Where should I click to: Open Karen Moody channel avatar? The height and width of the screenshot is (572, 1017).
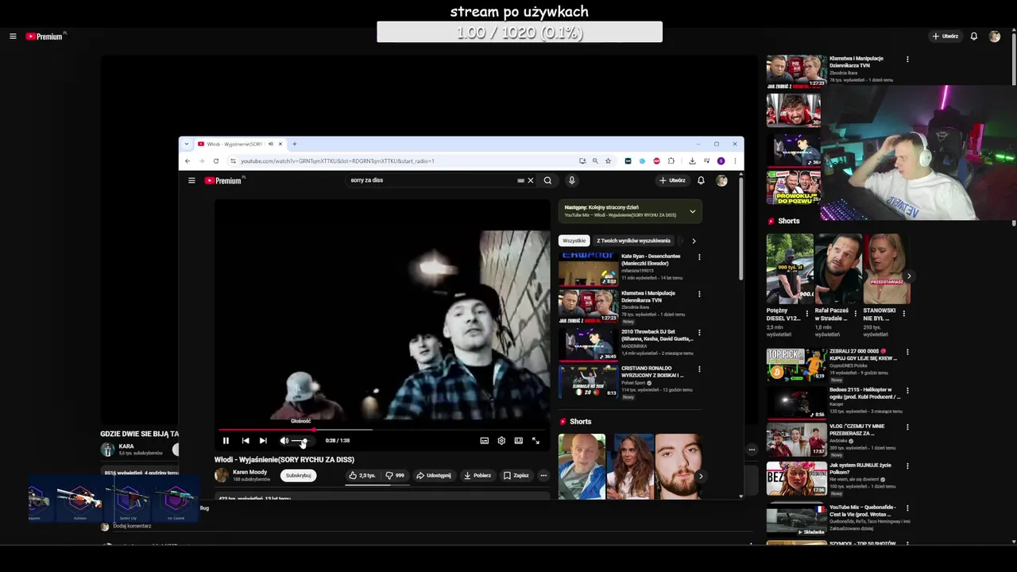221,475
